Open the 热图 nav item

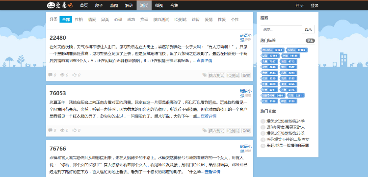114,5
